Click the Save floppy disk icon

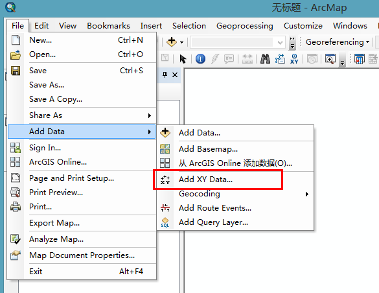16,71
